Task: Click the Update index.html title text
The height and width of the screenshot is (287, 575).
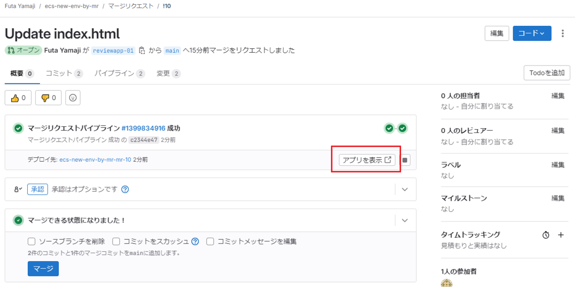Action: click(62, 33)
